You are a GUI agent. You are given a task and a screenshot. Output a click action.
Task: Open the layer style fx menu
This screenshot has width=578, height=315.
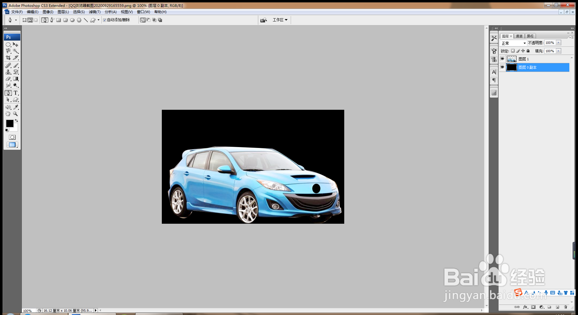[x=525, y=307]
